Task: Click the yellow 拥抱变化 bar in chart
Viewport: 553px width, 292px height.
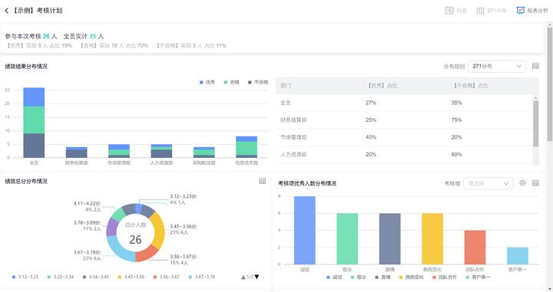Action: (432, 238)
